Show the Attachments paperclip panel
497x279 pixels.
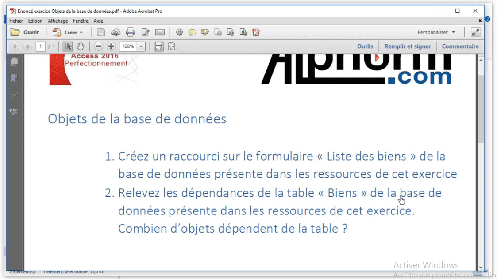[x=14, y=95]
